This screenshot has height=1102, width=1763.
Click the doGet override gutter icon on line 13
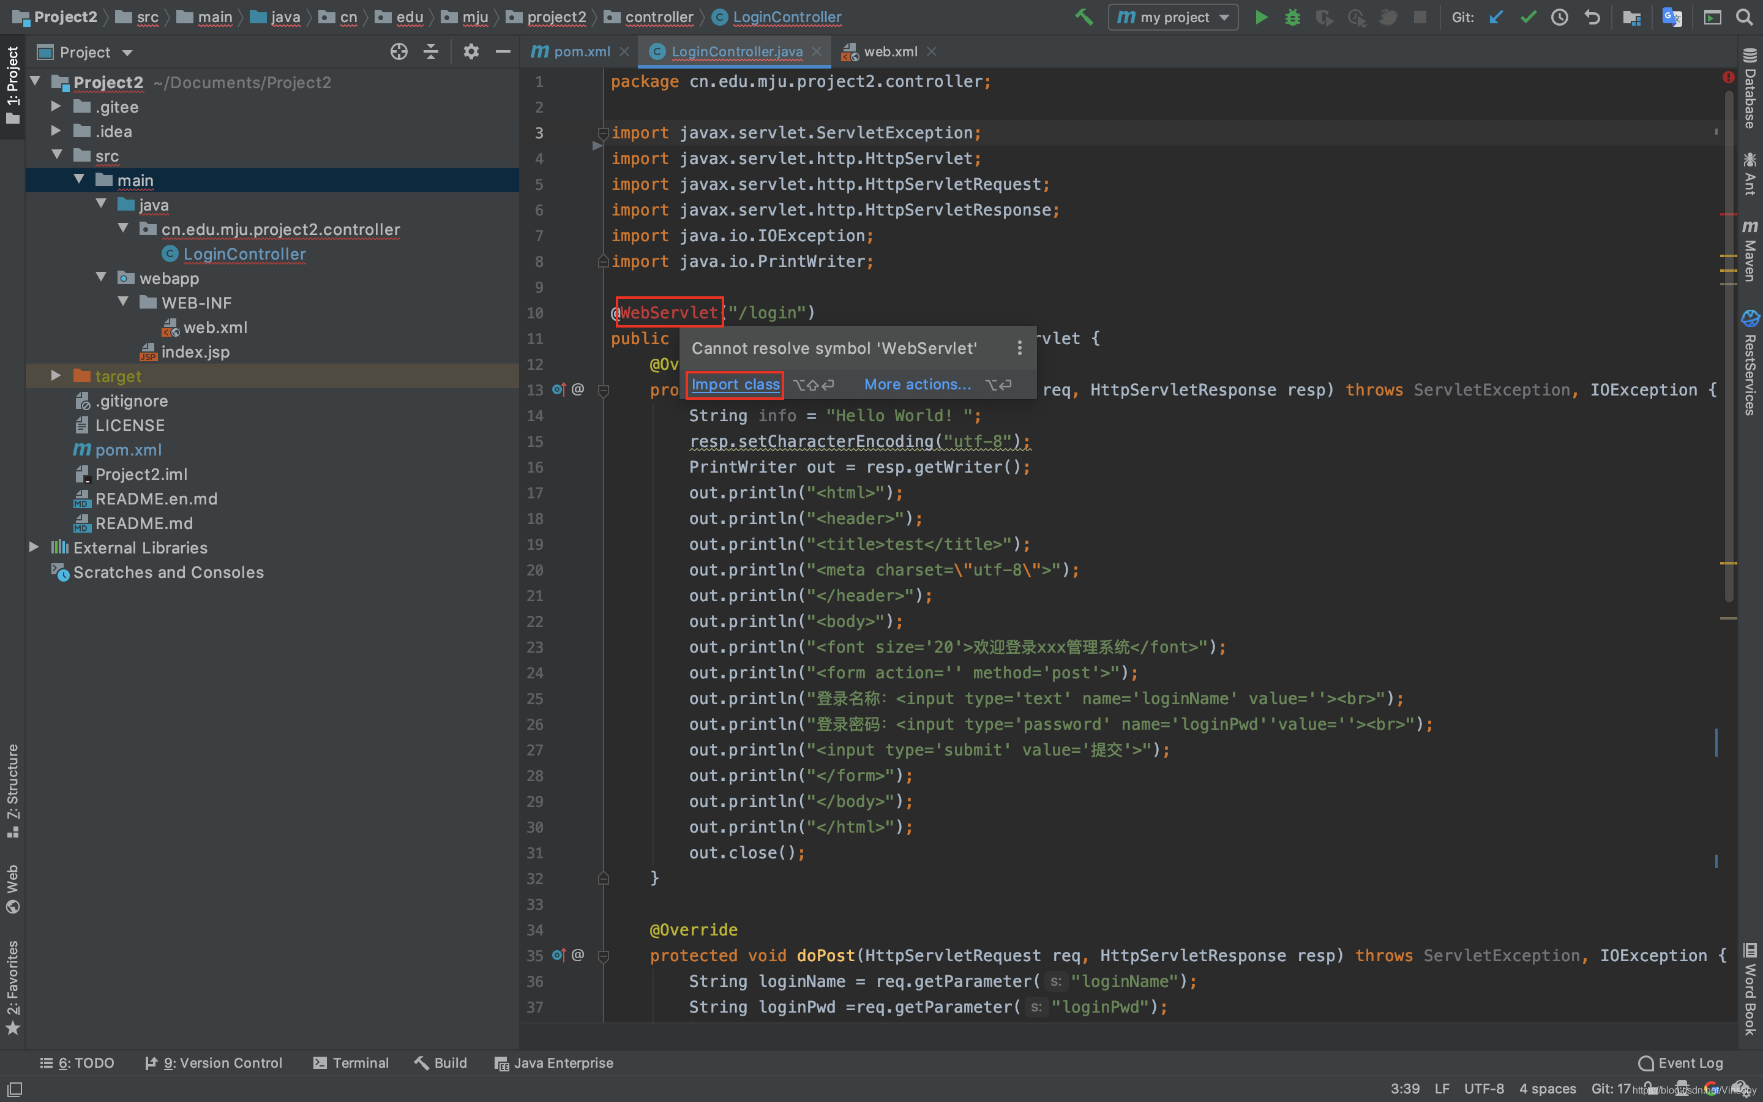(559, 389)
